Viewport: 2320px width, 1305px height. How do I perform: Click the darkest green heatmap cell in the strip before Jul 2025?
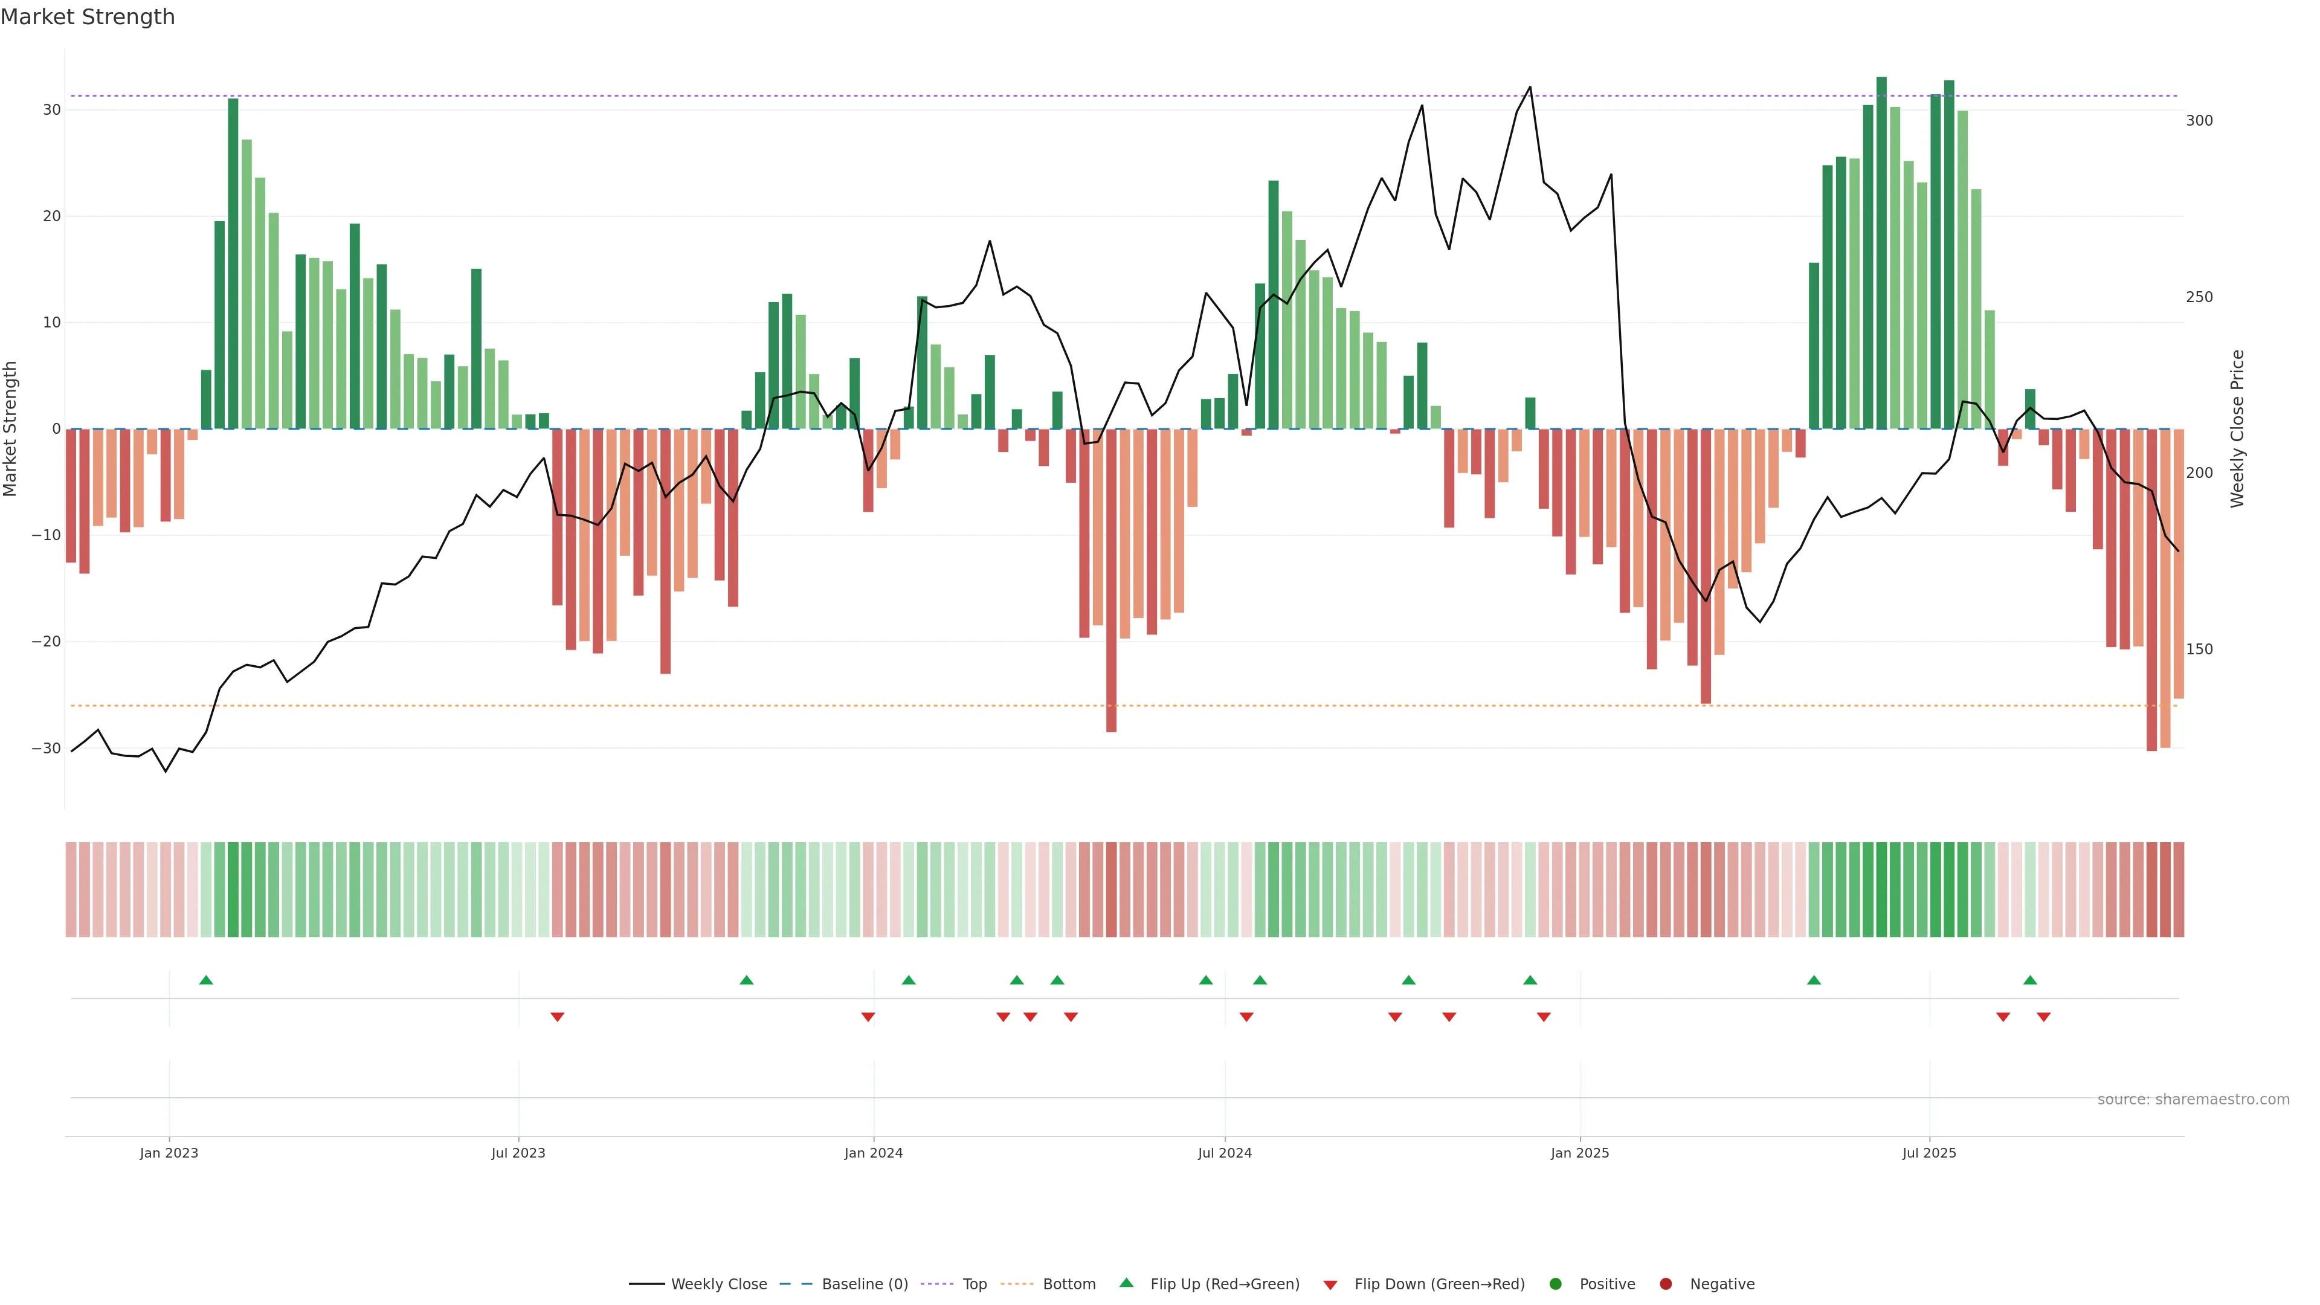coord(1881,890)
